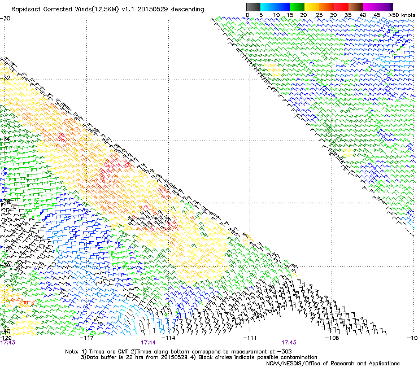
Task: Click the gray 0-5 knots legend segment
Action: (x=253, y=7)
